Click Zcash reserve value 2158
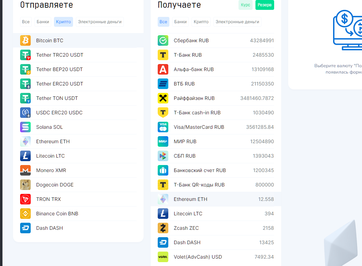362x266 pixels. [268, 228]
